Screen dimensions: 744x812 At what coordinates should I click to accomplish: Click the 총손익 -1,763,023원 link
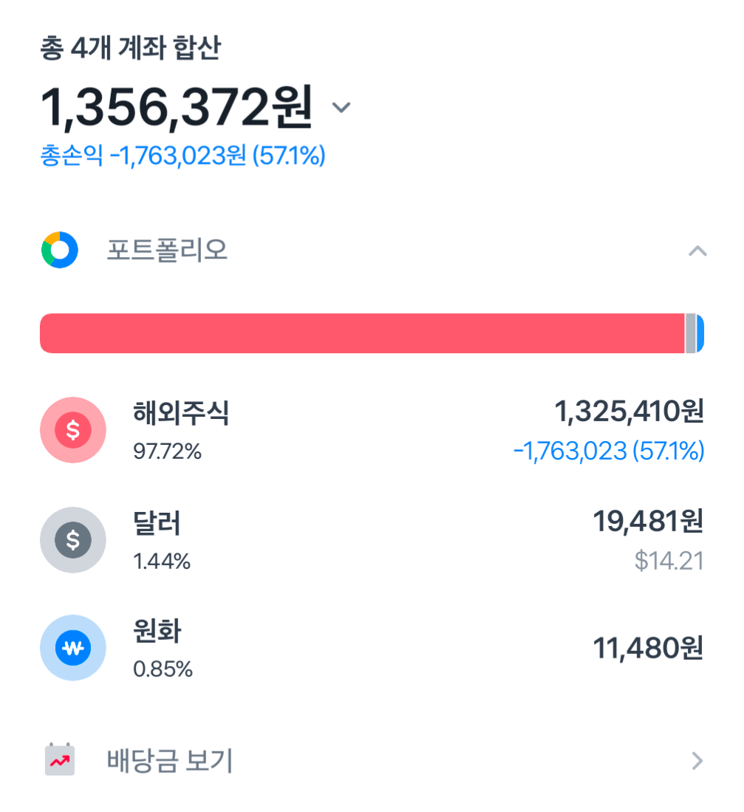[x=182, y=157]
